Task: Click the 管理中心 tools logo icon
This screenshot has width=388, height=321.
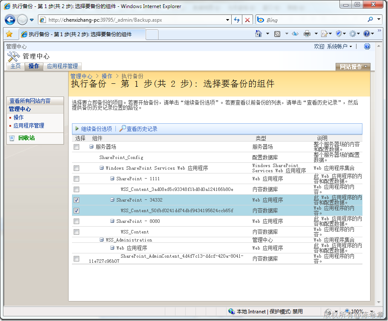Action: (13, 57)
